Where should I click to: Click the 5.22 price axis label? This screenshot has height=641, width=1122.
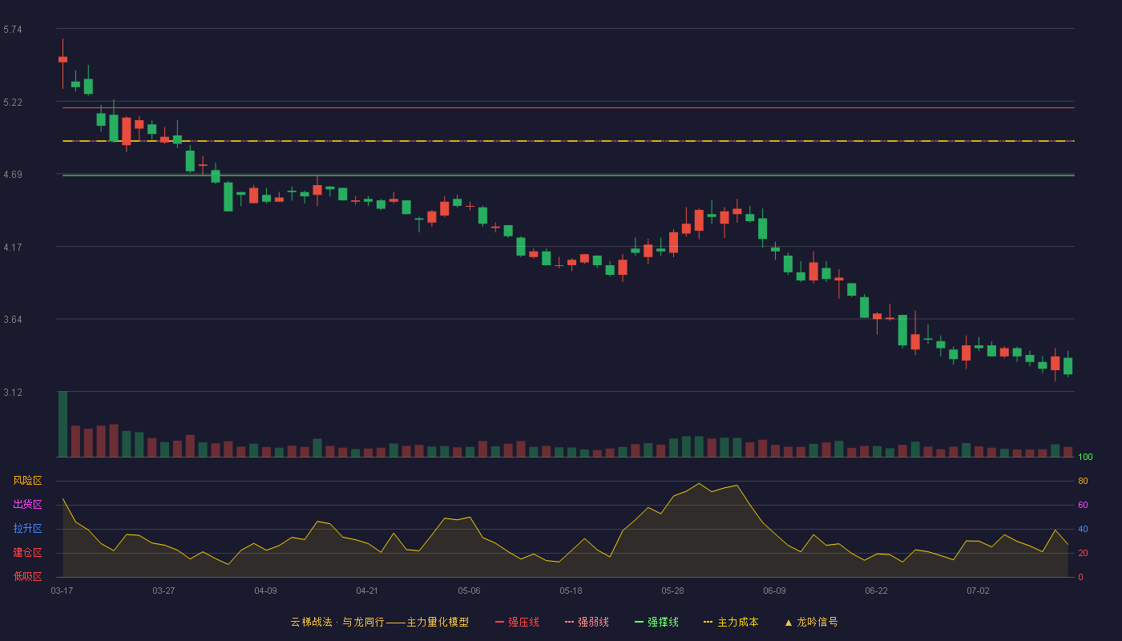point(13,103)
